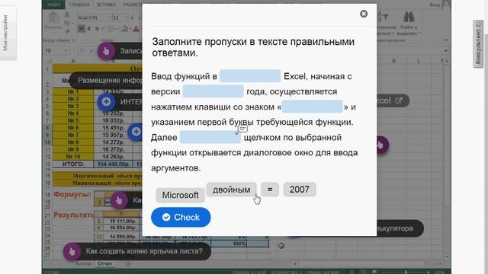This screenshot has width=488, height=274.
Task: Select the 'ИТОГО:' cell
Action: (x=73, y=164)
